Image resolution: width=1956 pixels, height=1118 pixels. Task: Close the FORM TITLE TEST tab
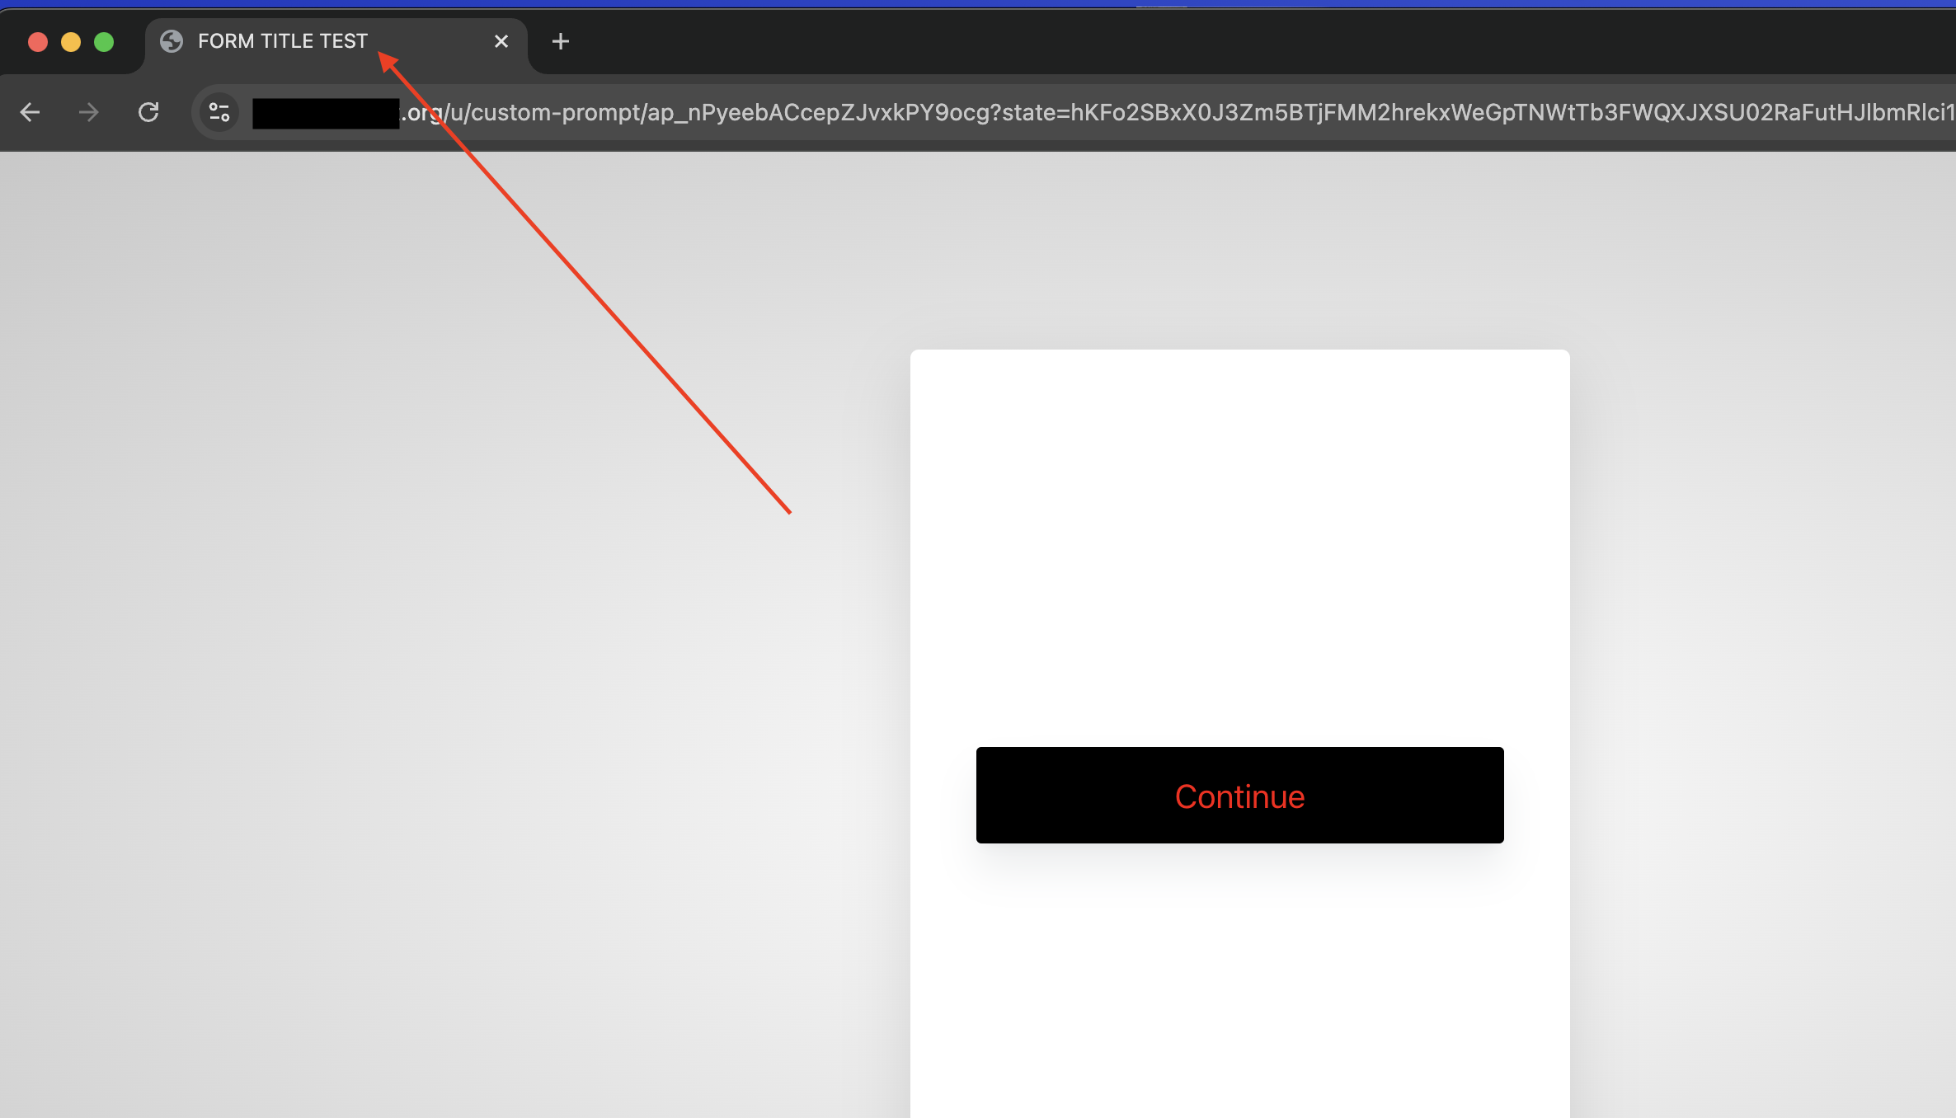pos(501,40)
